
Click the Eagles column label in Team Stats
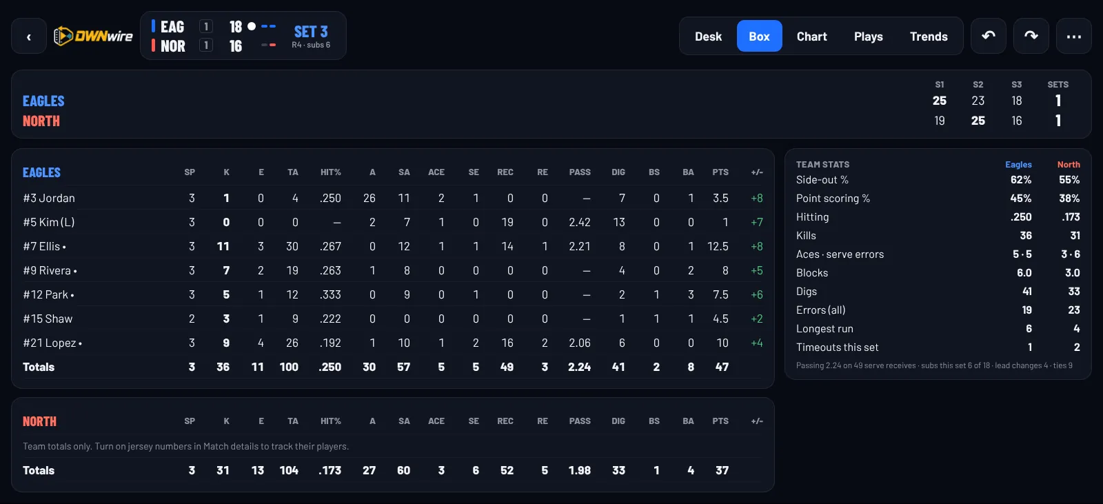coord(1018,165)
